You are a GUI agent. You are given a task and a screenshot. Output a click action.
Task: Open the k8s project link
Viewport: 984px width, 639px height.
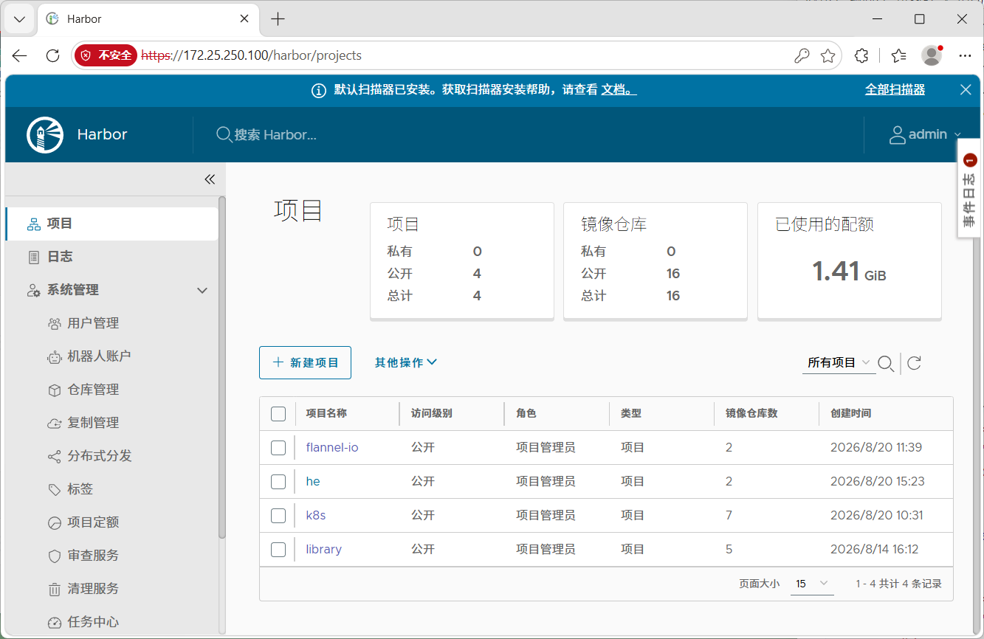tap(316, 515)
